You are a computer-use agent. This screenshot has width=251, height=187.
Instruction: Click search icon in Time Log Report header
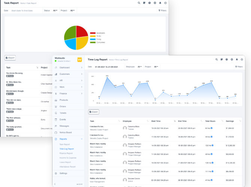(x=217, y=59)
